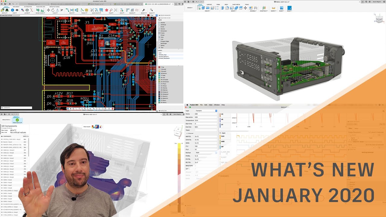Select the Mirror tool in the Place group
386x217 pixels.
(x=57, y=10)
